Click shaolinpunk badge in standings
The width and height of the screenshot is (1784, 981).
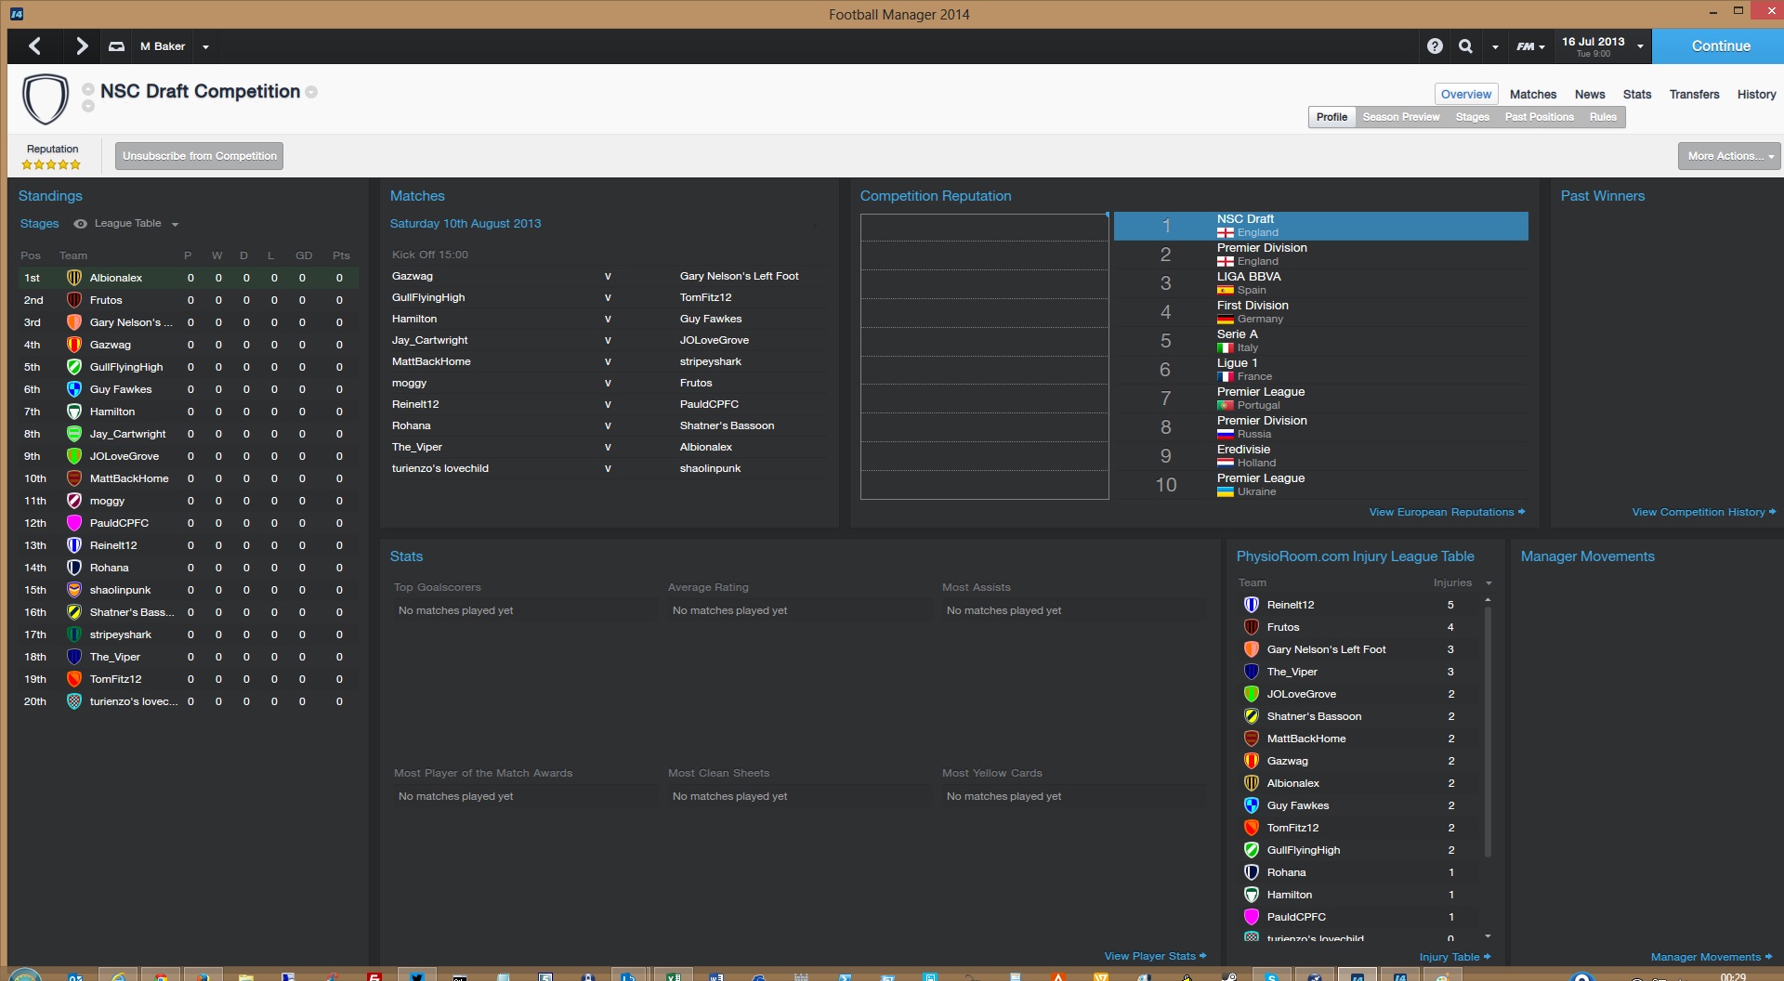click(x=74, y=590)
